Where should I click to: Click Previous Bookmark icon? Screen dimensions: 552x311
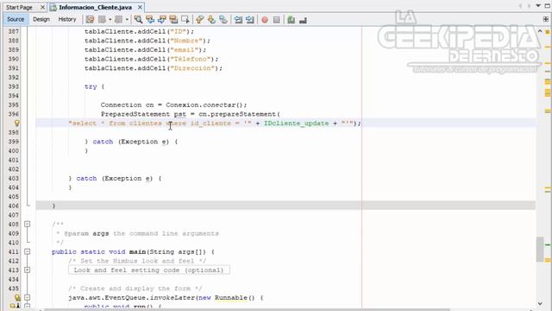click(199, 20)
